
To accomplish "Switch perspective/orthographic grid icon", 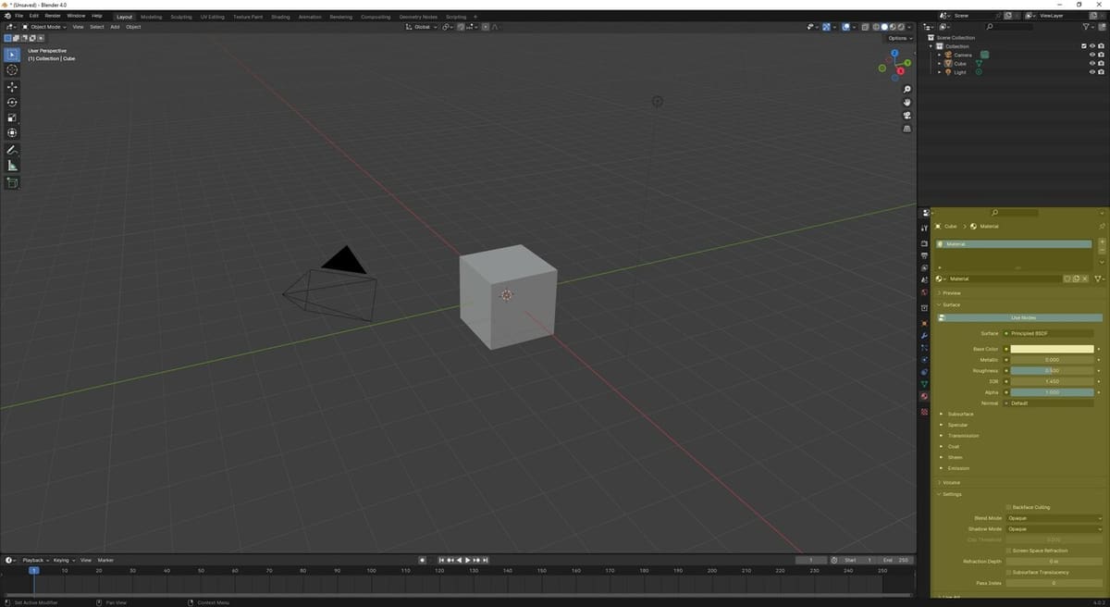I will [x=907, y=129].
